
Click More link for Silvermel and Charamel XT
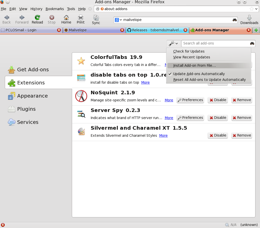point(163,135)
